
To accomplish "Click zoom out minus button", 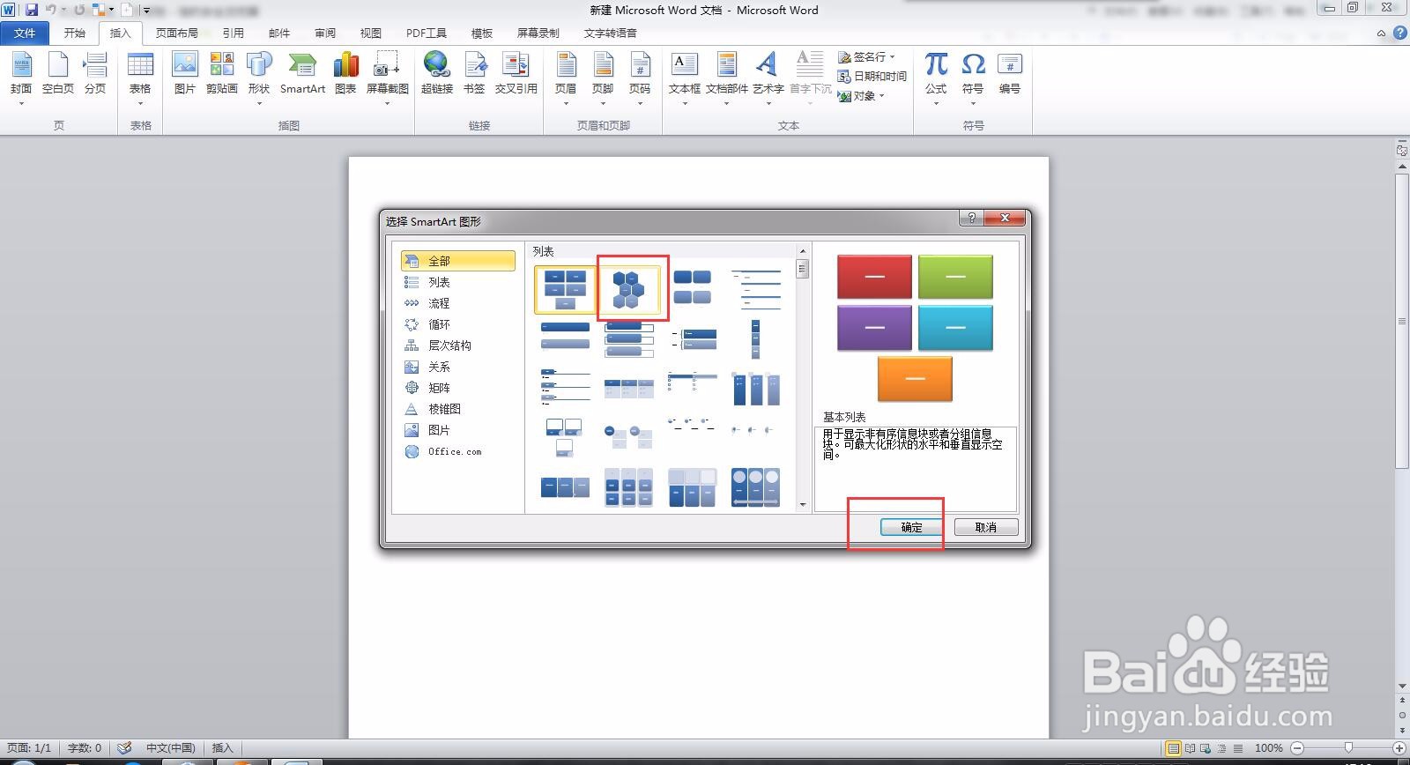I will 1296,747.
